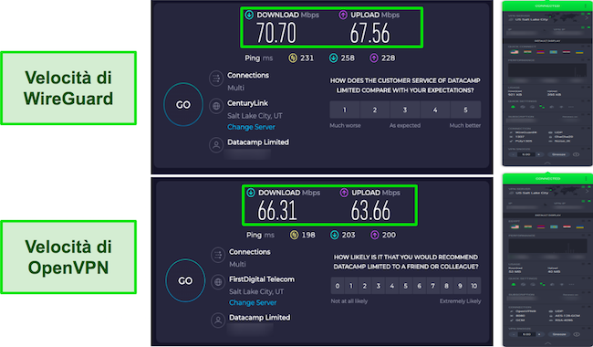This screenshot has height=347, width=593.
Task: Click the download arrow icon beside 66.31
Action: [x=251, y=193]
